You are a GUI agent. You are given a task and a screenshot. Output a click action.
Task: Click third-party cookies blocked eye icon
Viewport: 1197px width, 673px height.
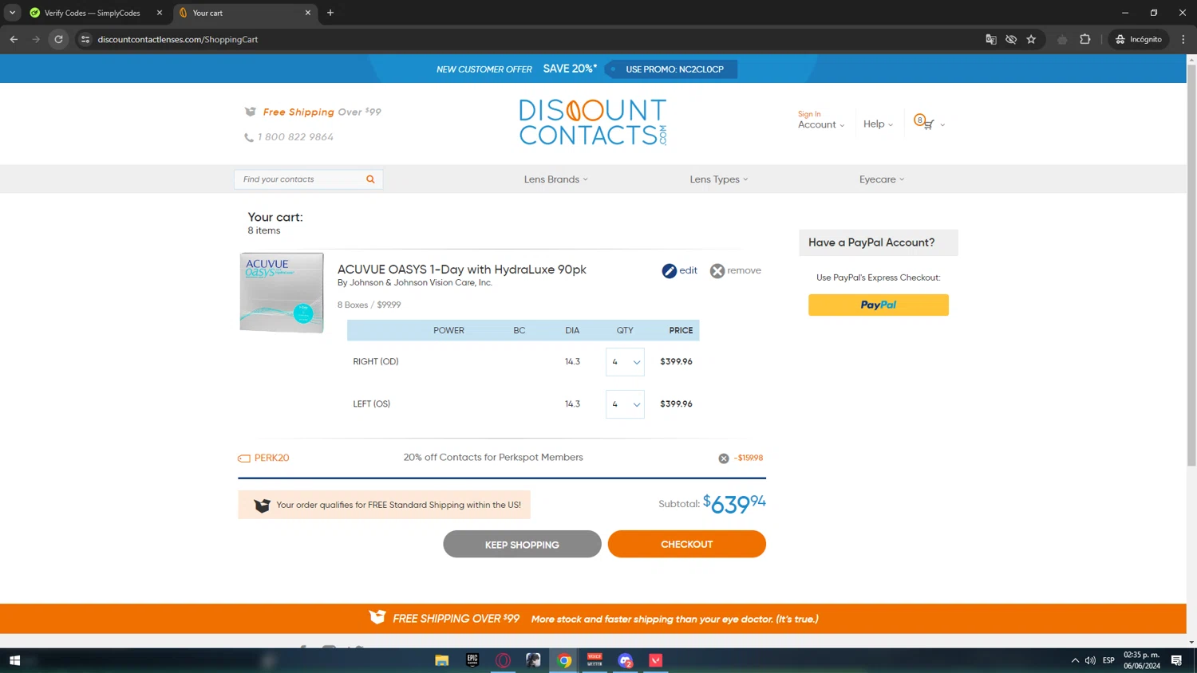1011,39
